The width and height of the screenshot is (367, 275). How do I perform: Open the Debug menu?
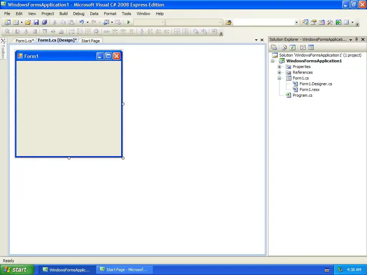(x=78, y=14)
